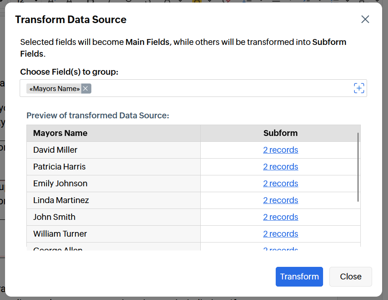Click the Mayors Name column header
Image resolution: width=388 pixels, height=300 pixels.
tap(60, 133)
